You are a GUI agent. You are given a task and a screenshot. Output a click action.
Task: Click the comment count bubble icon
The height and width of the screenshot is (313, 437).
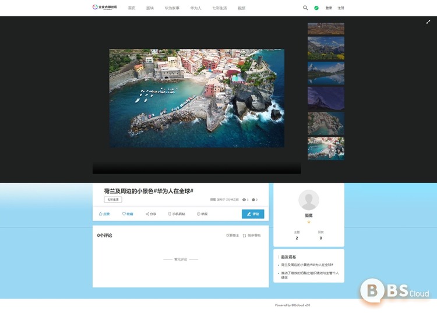point(253,200)
